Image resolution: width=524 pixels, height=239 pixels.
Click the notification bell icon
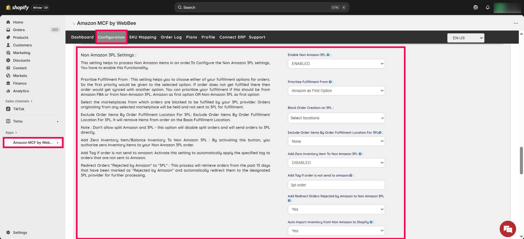[x=487, y=7]
